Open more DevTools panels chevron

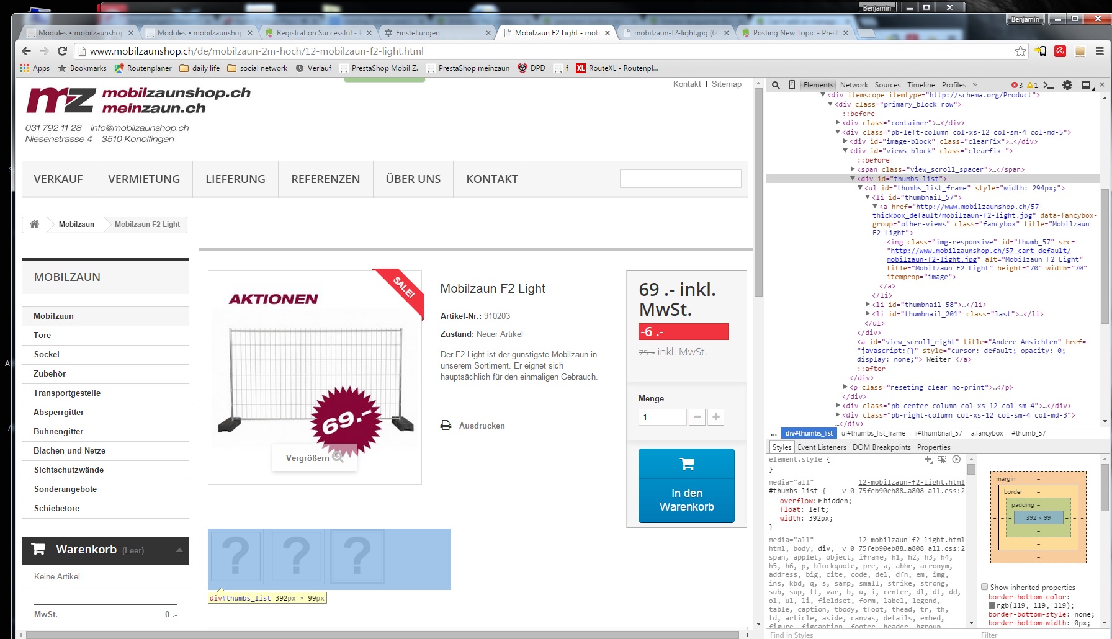975,85
